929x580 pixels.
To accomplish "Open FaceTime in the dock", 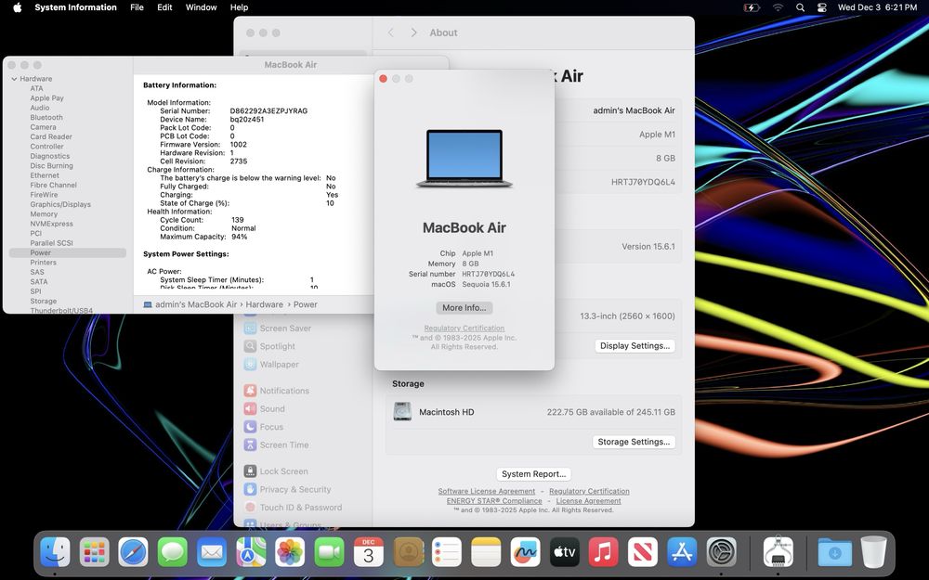I will click(329, 552).
